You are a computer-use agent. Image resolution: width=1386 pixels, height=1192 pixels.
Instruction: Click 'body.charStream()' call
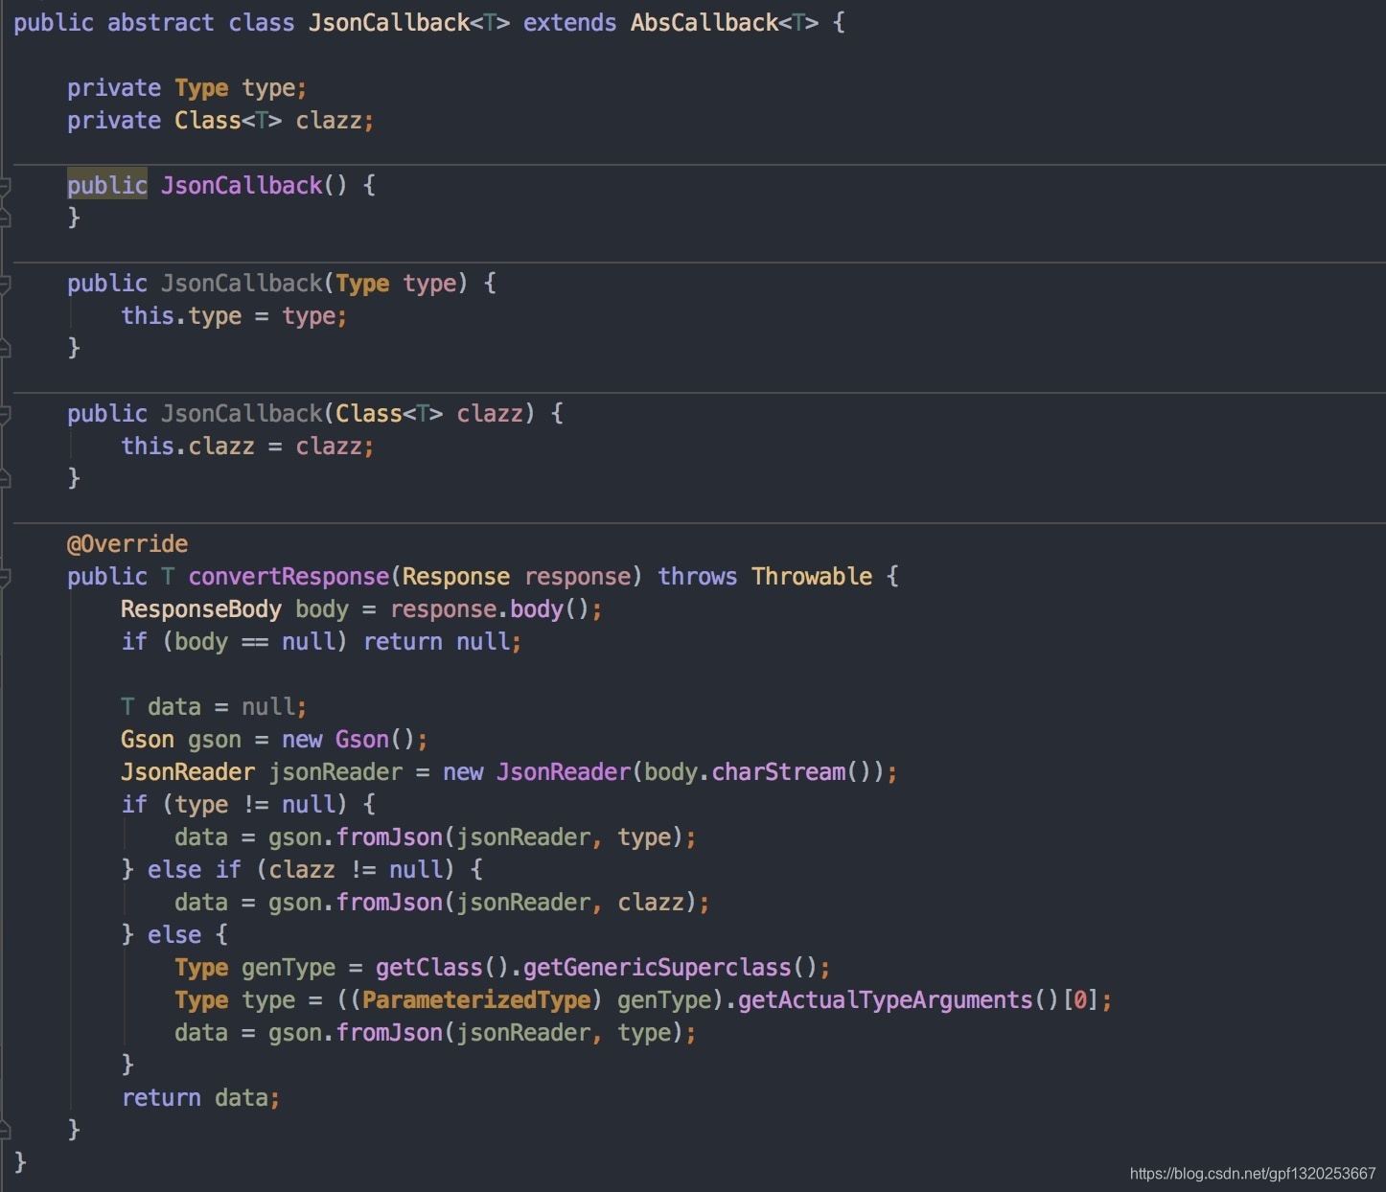[758, 771]
